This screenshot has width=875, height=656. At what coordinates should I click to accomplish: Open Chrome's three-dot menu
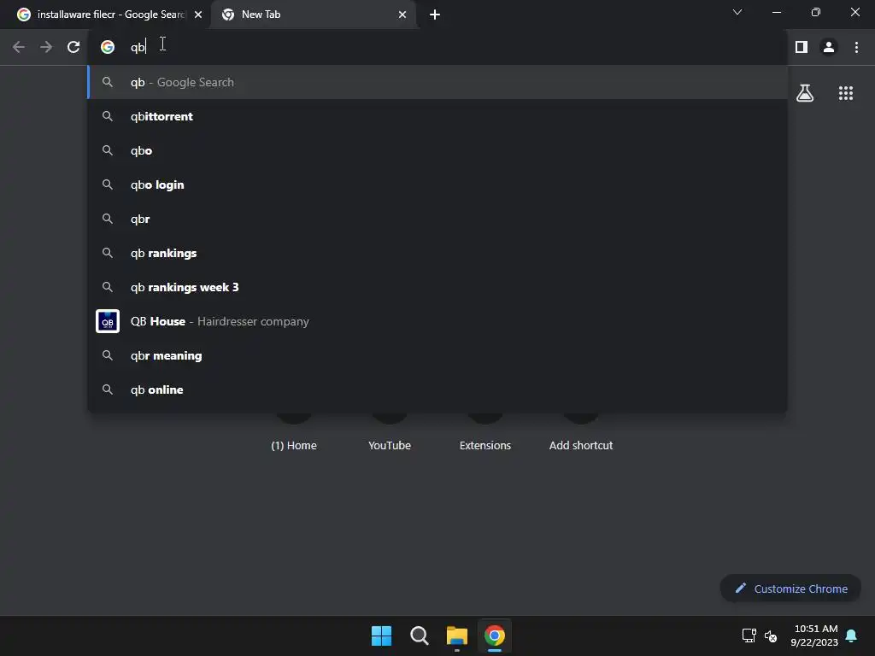pyautogui.click(x=856, y=47)
